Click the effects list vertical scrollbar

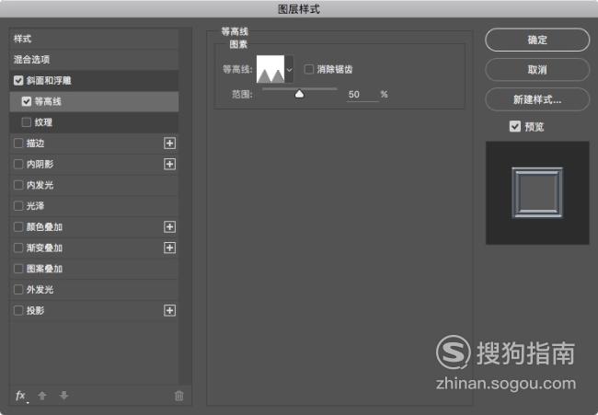pyautogui.click(x=185, y=206)
